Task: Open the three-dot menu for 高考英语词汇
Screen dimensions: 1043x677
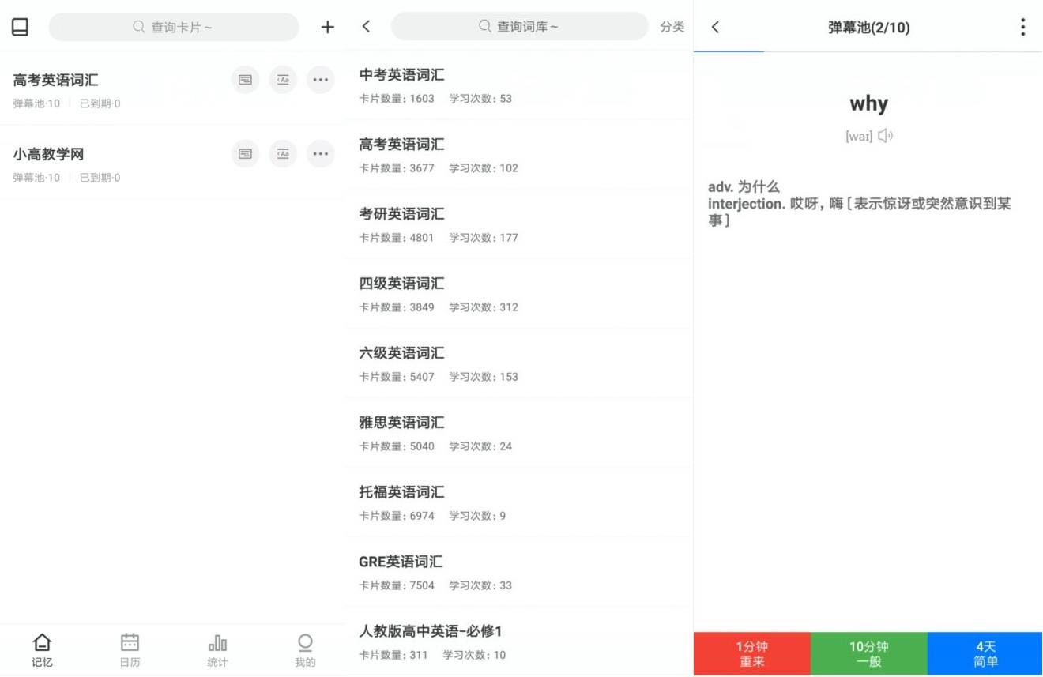Action: [321, 80]
